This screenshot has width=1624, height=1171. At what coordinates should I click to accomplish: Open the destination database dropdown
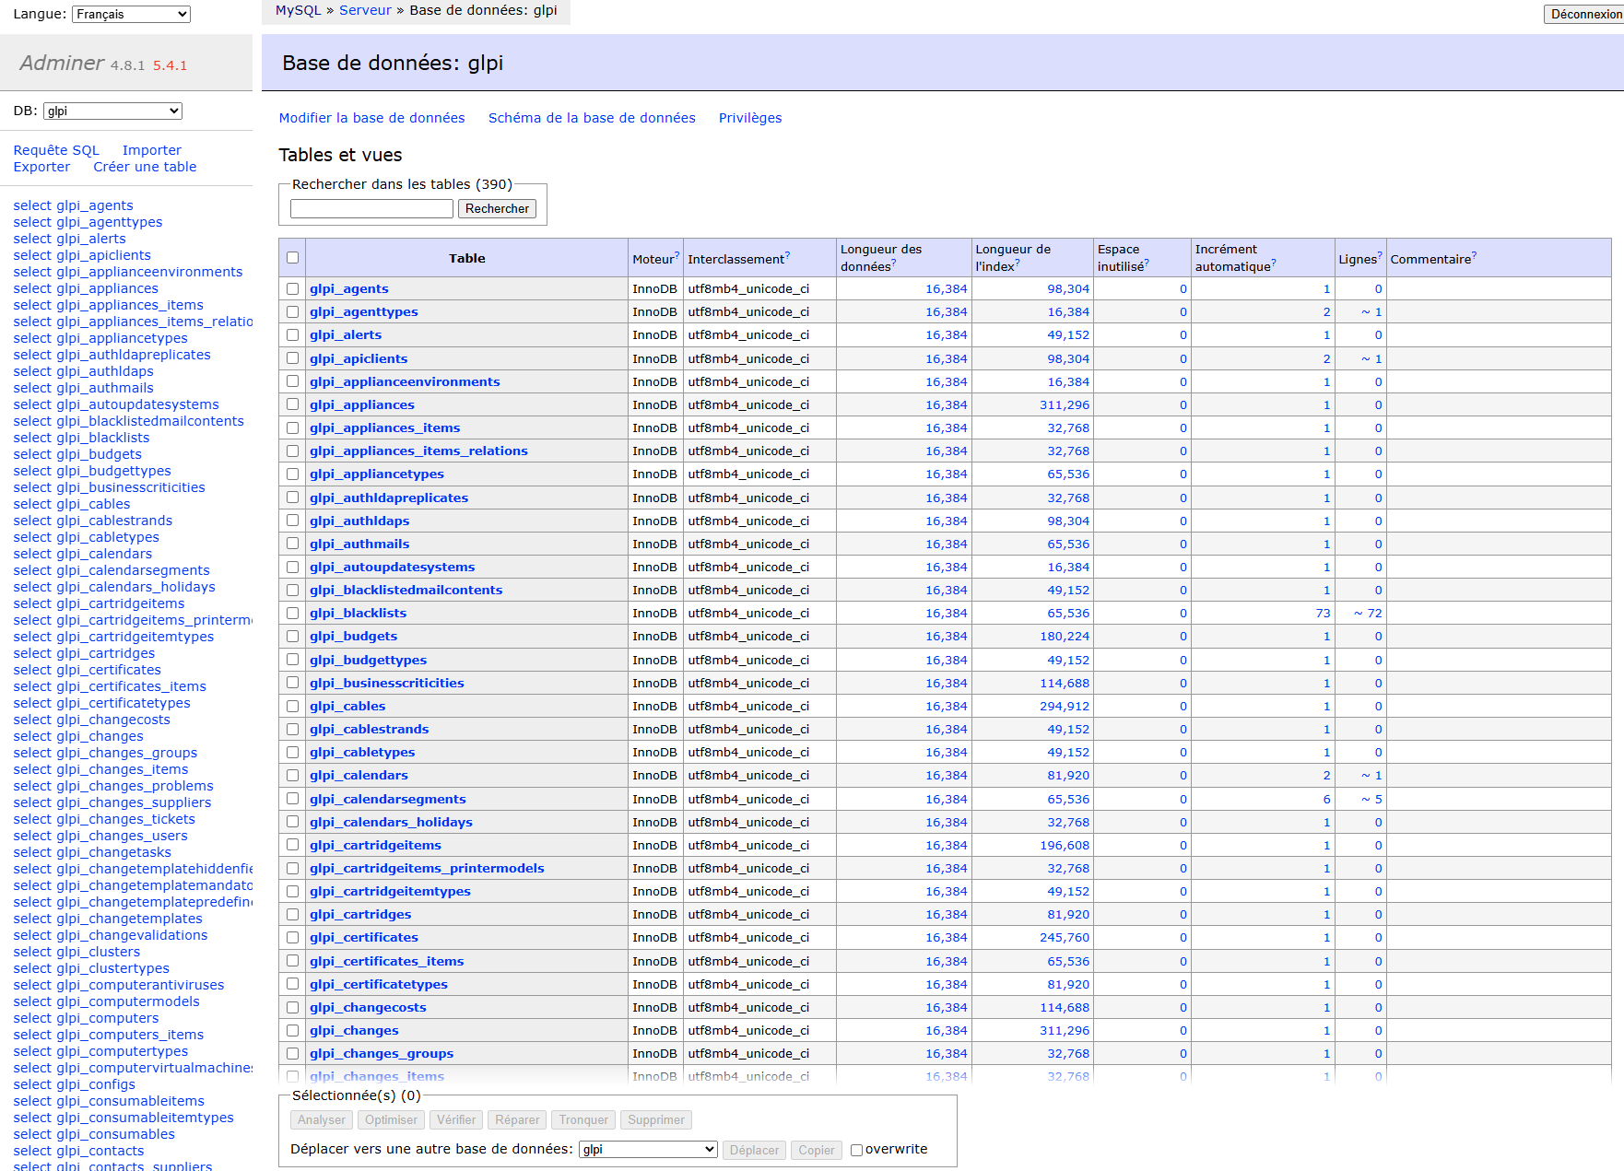click(647, 1149)
